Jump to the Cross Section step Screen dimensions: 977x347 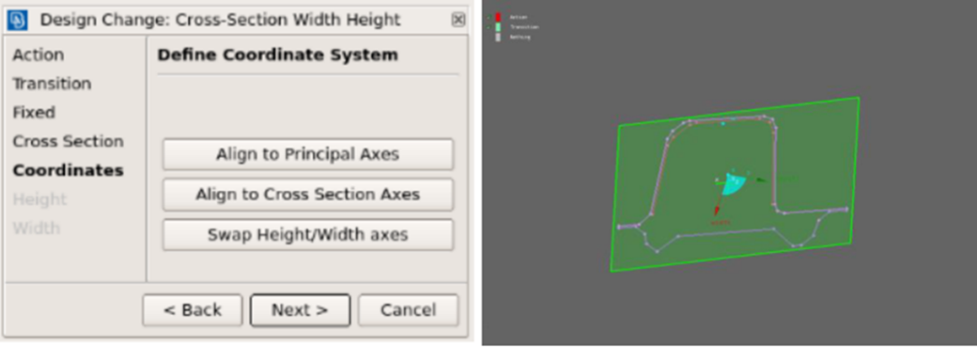68,141
